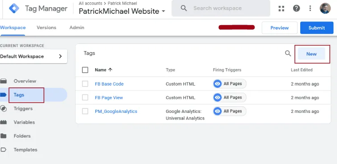Click the eye icon for PM_GoogleAnalytics trigger
The height and width of the screenshot is (164, 337).
[217, 111]
